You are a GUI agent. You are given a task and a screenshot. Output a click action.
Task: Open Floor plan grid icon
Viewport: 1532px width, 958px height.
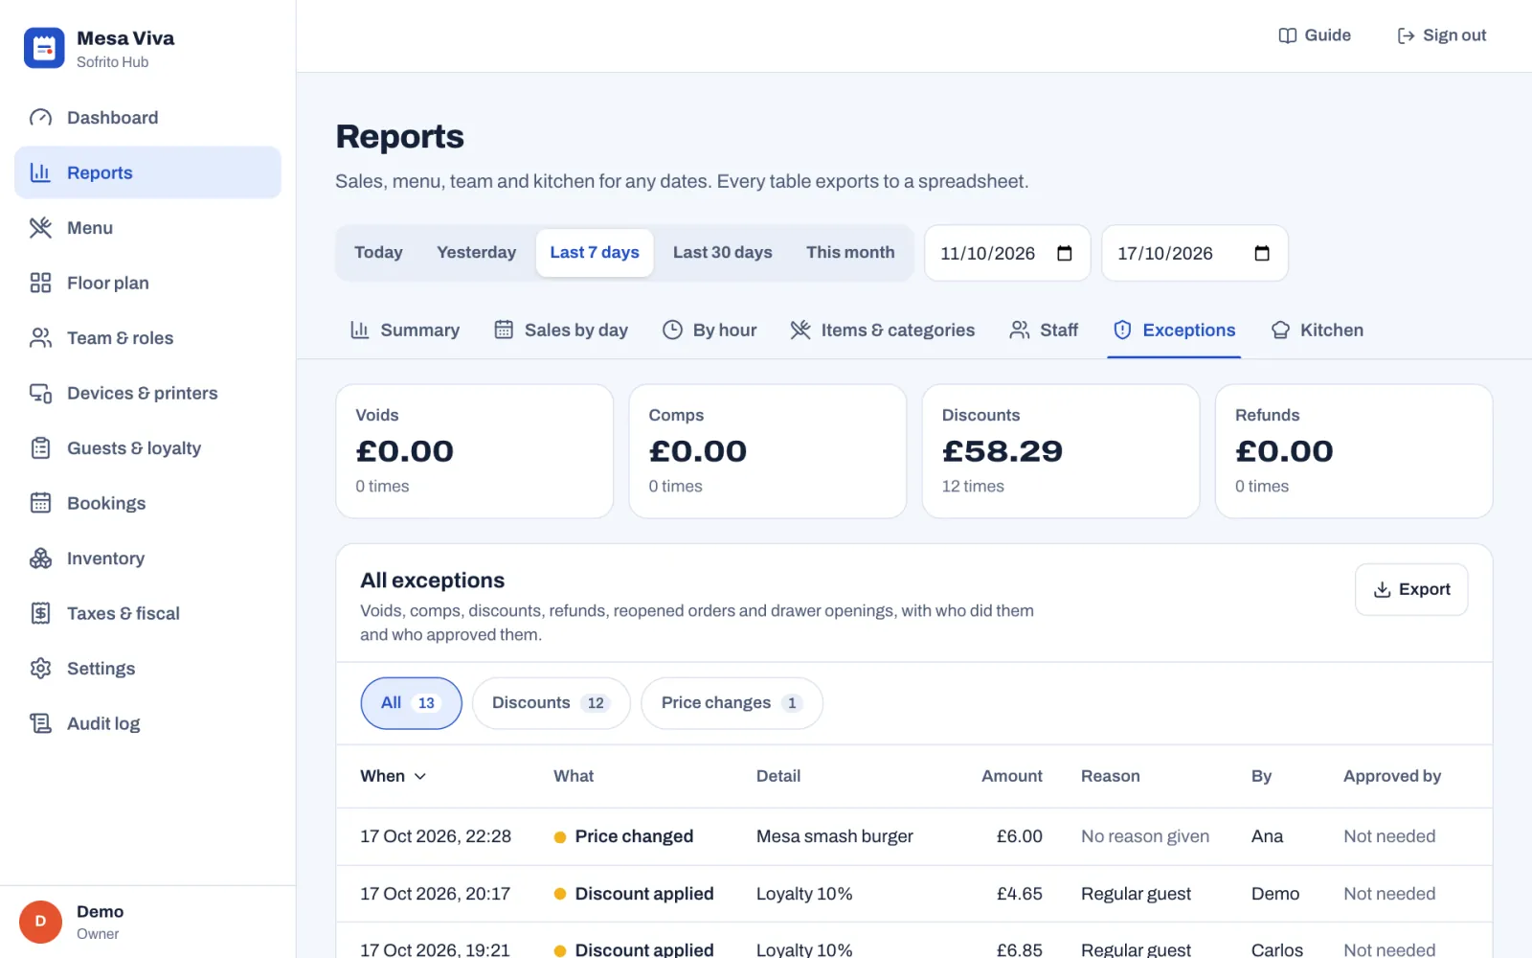tap(40, 283)
